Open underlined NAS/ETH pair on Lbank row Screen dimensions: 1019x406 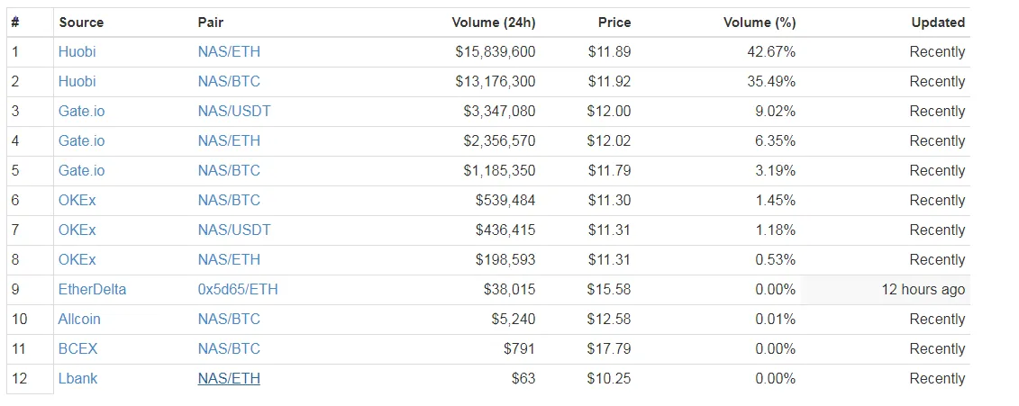pyautogui.click(x=229, y=379)
